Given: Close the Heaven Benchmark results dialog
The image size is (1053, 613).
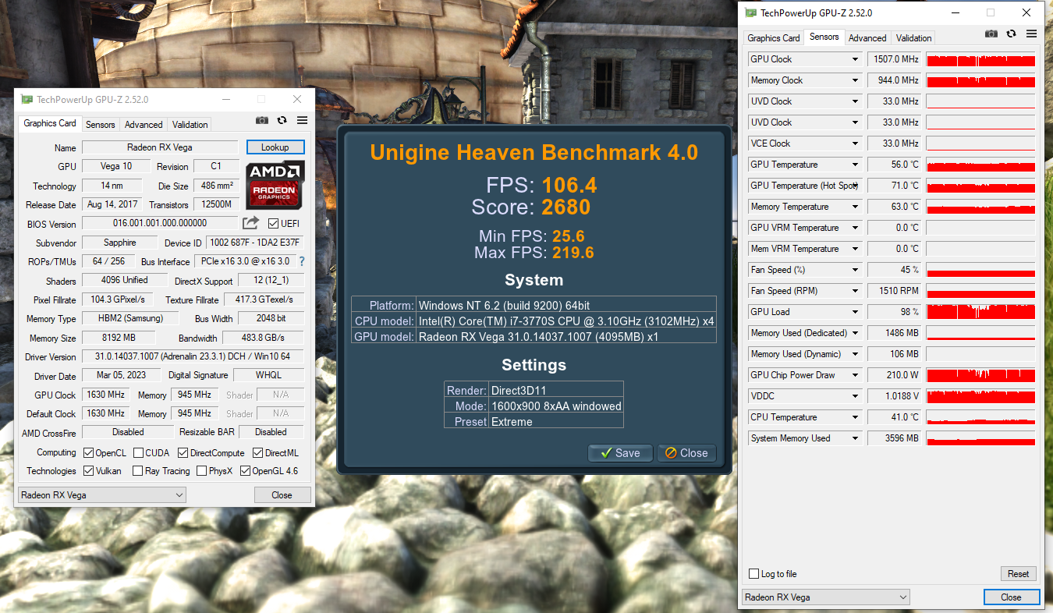Looking at the screenshot, I should coord(686,453).
